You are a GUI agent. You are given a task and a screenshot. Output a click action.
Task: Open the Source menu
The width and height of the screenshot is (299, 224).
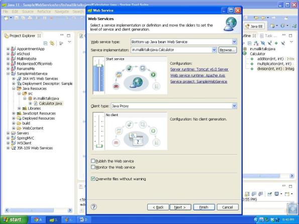click(x=28, y=12)
